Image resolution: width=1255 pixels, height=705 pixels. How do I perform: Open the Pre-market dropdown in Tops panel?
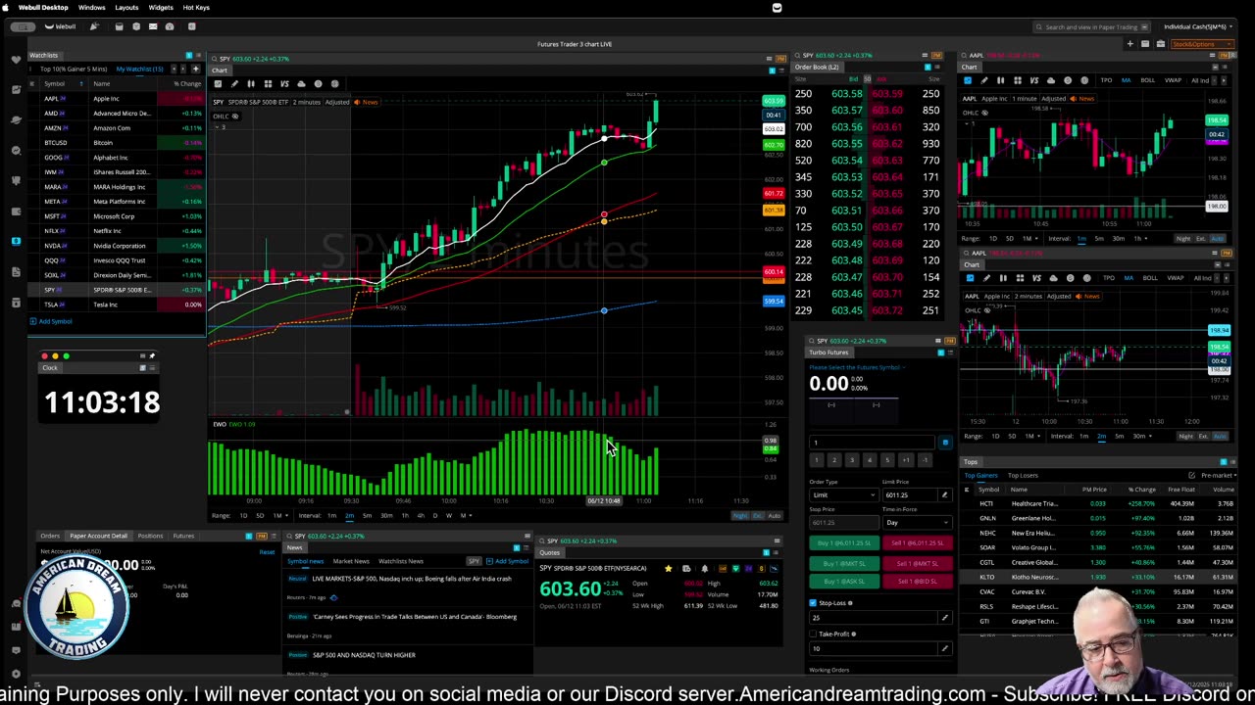tap(1217, 476)
